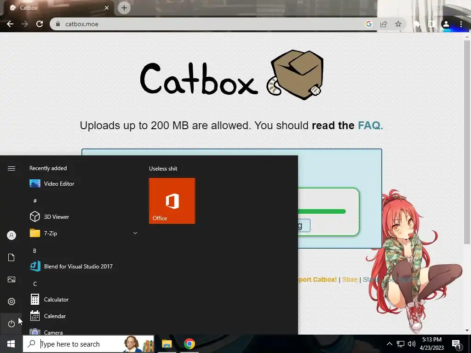471x353 pixels.
Task: Open the FAQ link
Action: (x=370, y=125)
